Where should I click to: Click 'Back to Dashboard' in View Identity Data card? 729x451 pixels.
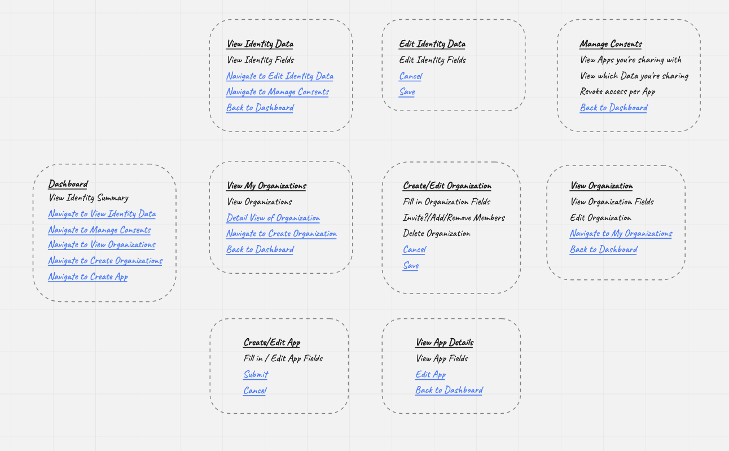click(260, 108)
